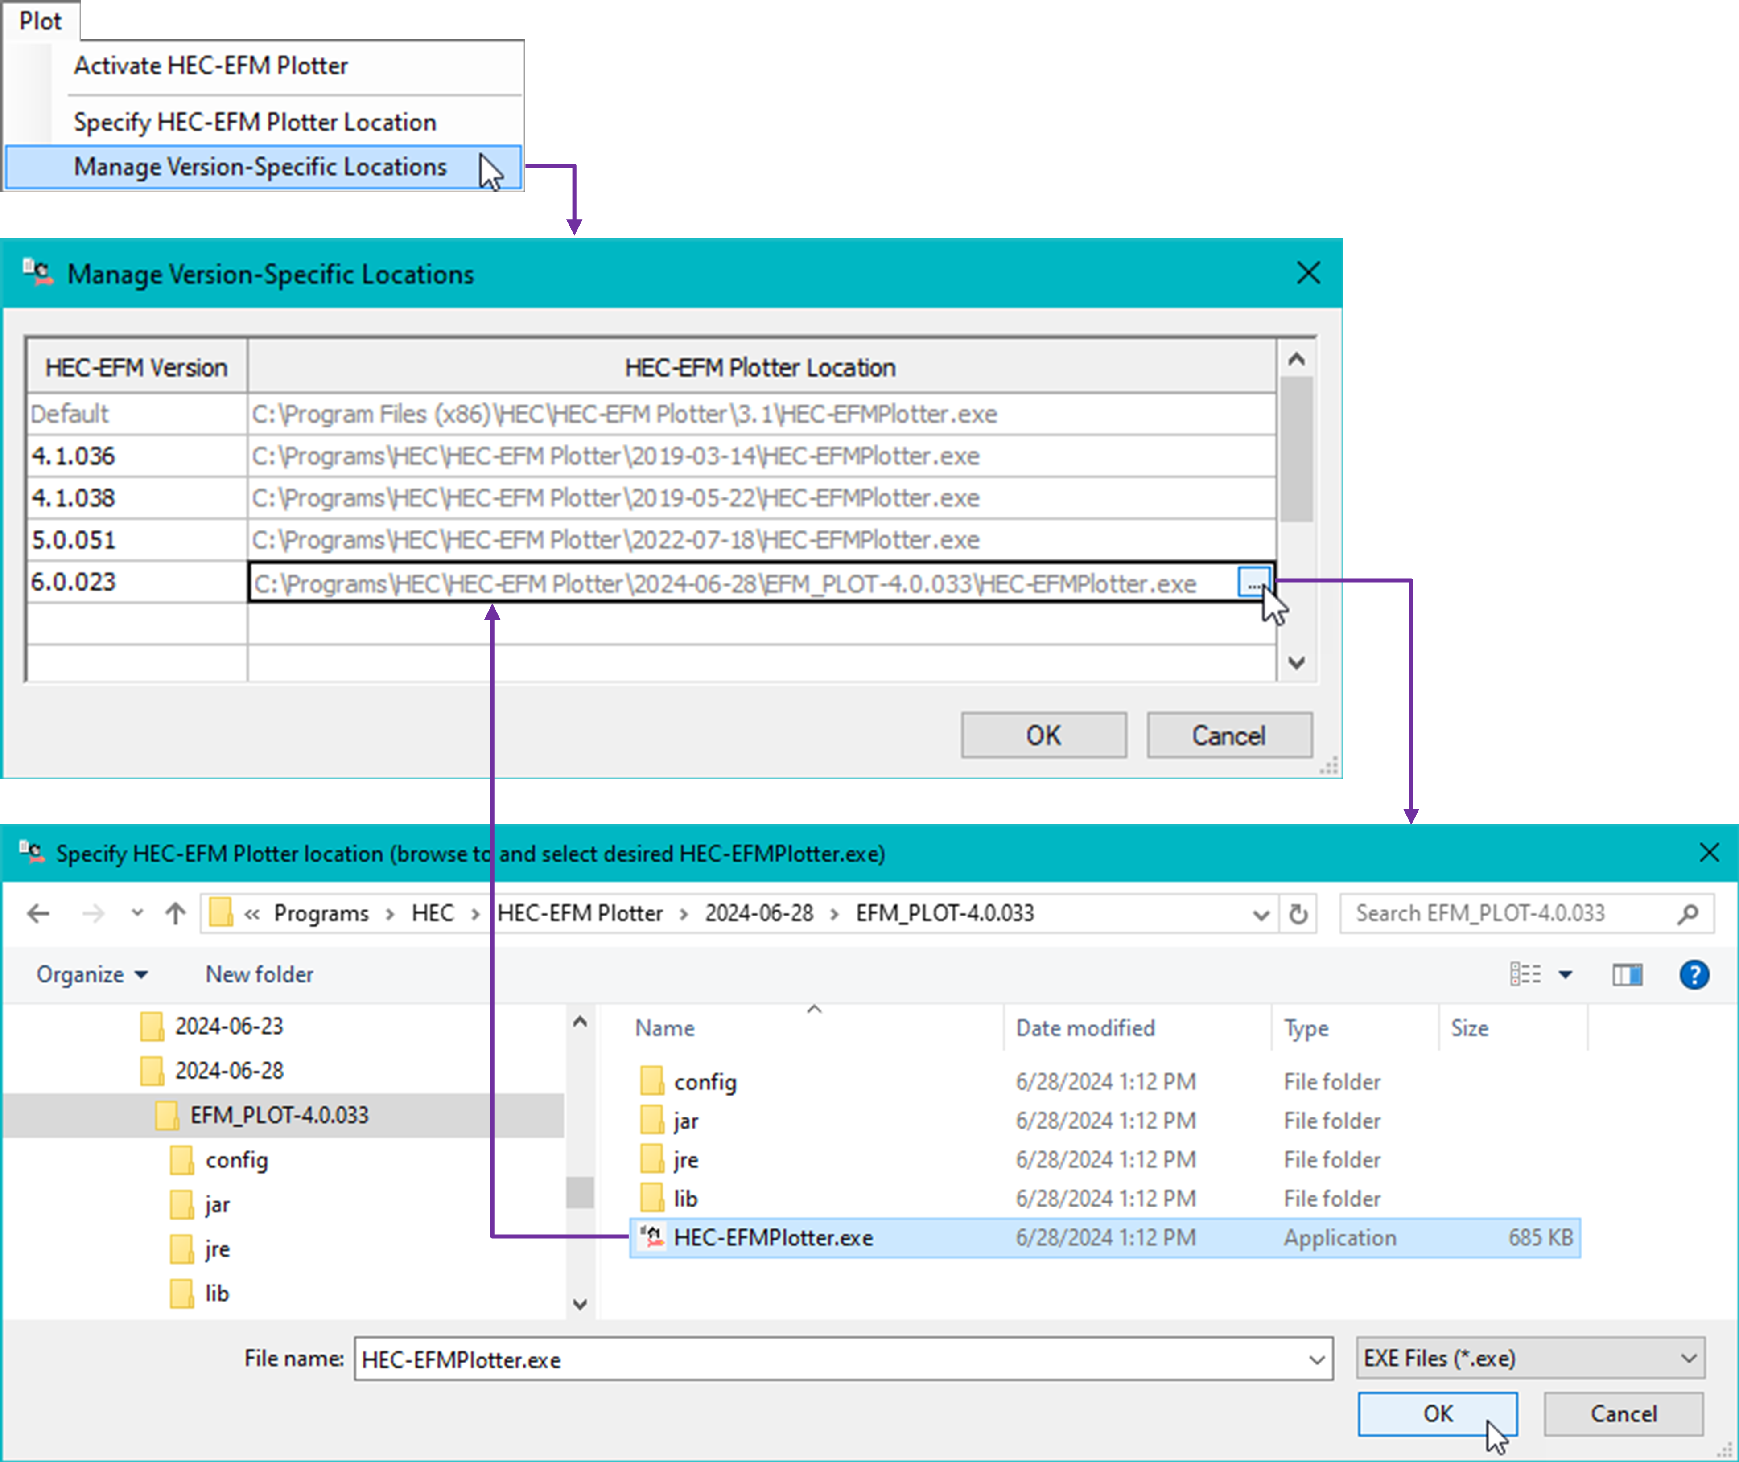The height and width of the screenshot is (1462, 1739).
Task: Click the Back arrow in file browser
Action: tap(38, 913)
